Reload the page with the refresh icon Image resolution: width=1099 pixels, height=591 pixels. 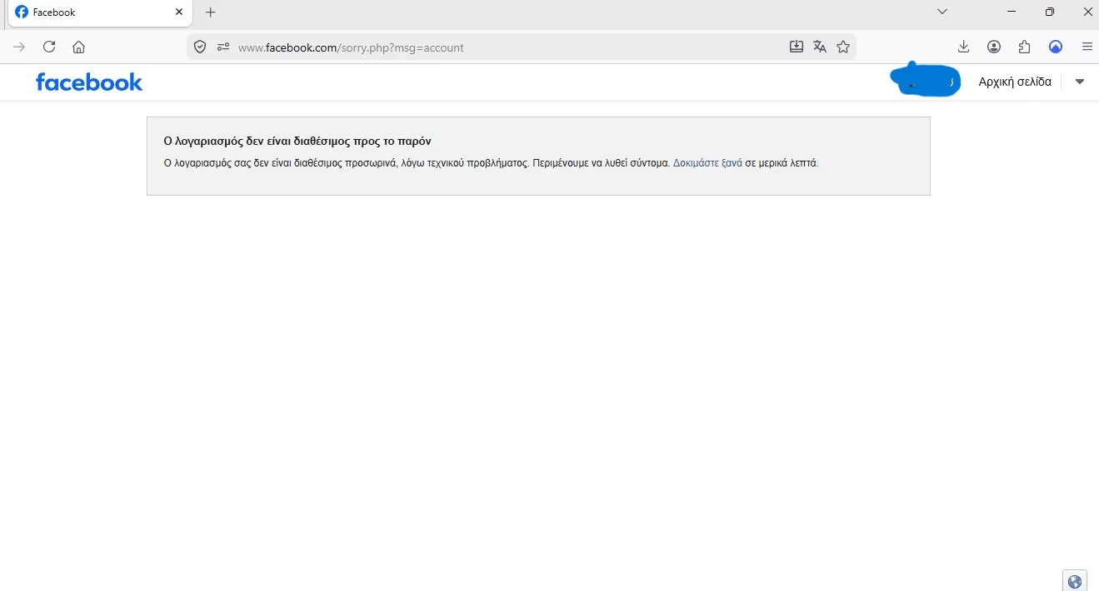[x=49, y=47]
